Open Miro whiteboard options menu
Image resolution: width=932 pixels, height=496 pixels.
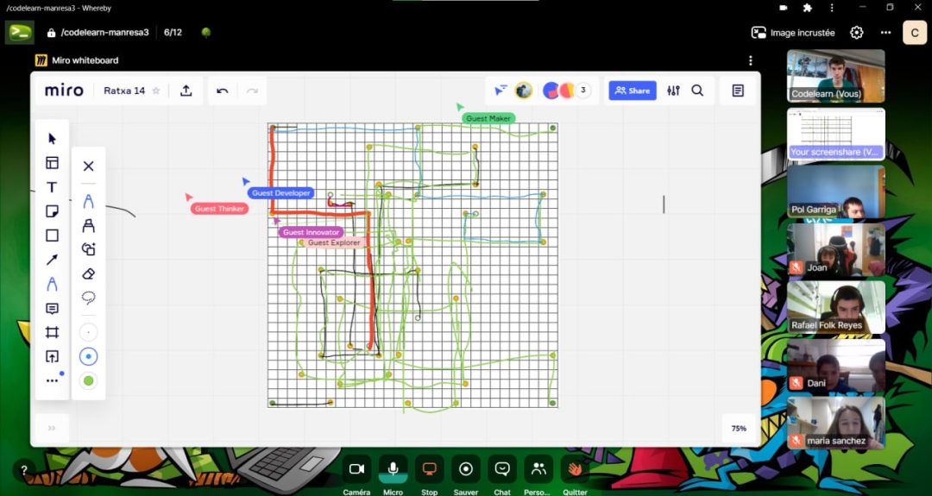[751, 60]
